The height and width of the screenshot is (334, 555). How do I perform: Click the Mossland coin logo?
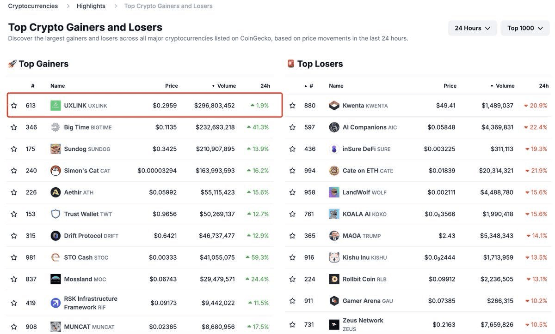(55, 279)
